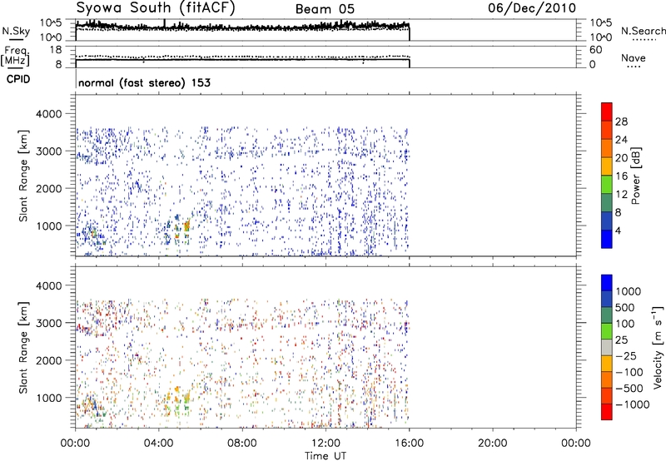Click the "16" label on the power color bar

(621, 176)
